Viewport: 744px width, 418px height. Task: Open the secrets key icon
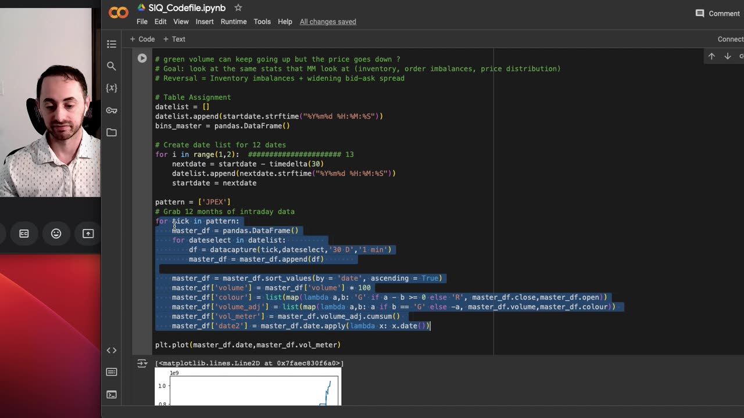click(112, 110)
